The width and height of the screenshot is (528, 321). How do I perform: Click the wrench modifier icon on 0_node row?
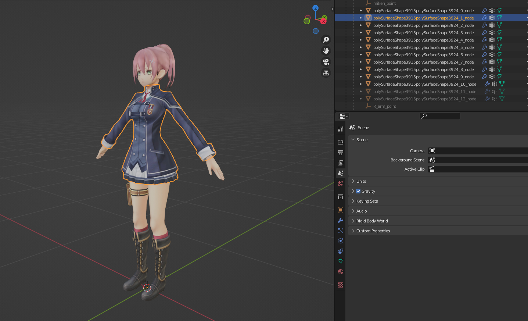[x=485, y=11]
